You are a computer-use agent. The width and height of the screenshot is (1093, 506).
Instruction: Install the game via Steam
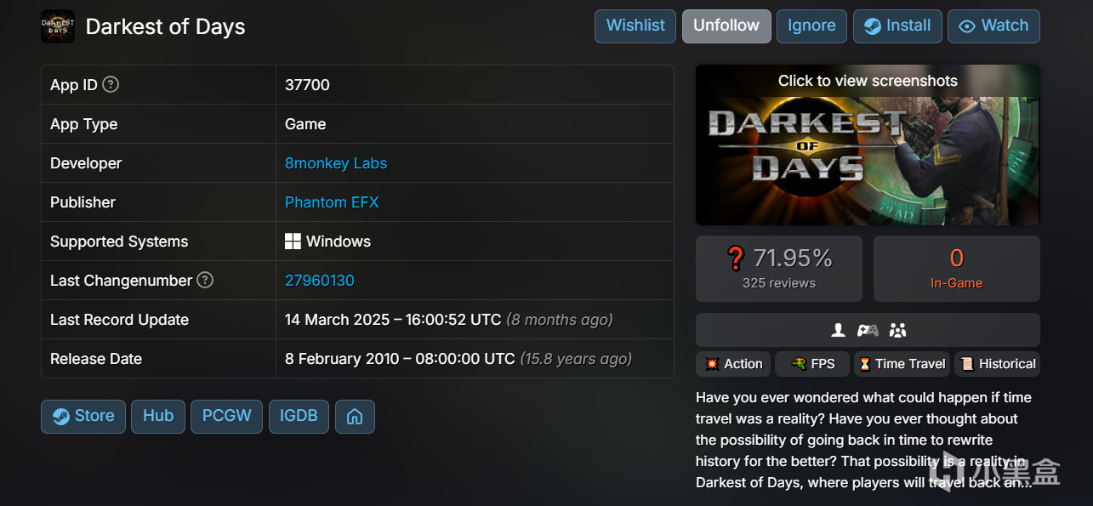tap(897, 26)
